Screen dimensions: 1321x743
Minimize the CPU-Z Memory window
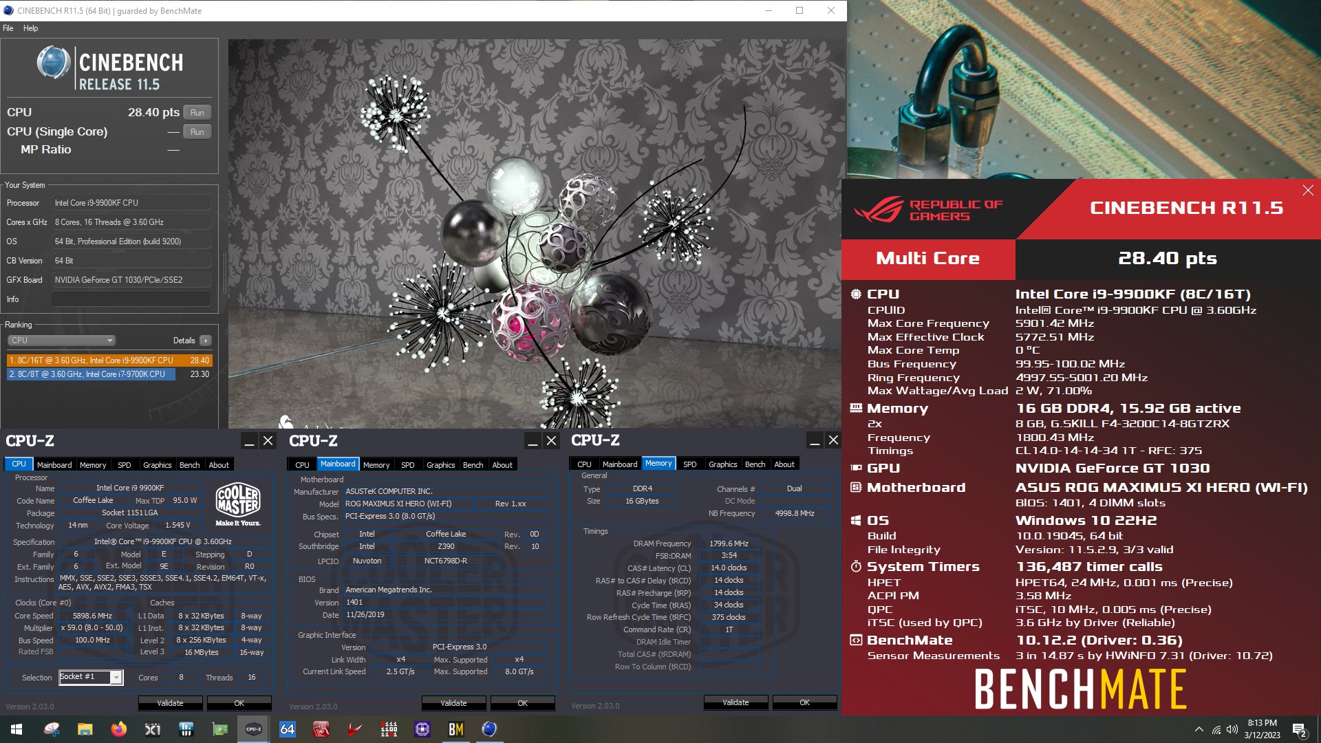click(x=815, y=440)
